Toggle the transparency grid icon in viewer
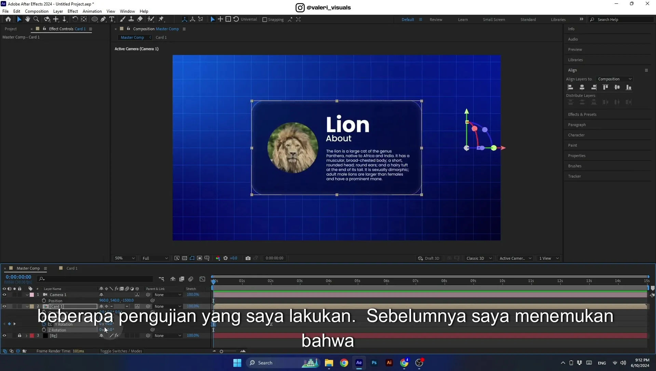The image size is (656, 371). point(184,258)
